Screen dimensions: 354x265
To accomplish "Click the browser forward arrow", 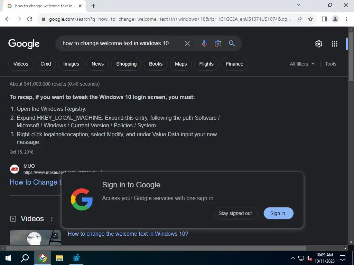I will (19, 19).
